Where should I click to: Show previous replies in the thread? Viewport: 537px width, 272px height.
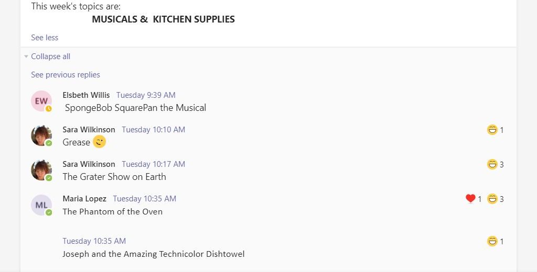coord(66,74)
